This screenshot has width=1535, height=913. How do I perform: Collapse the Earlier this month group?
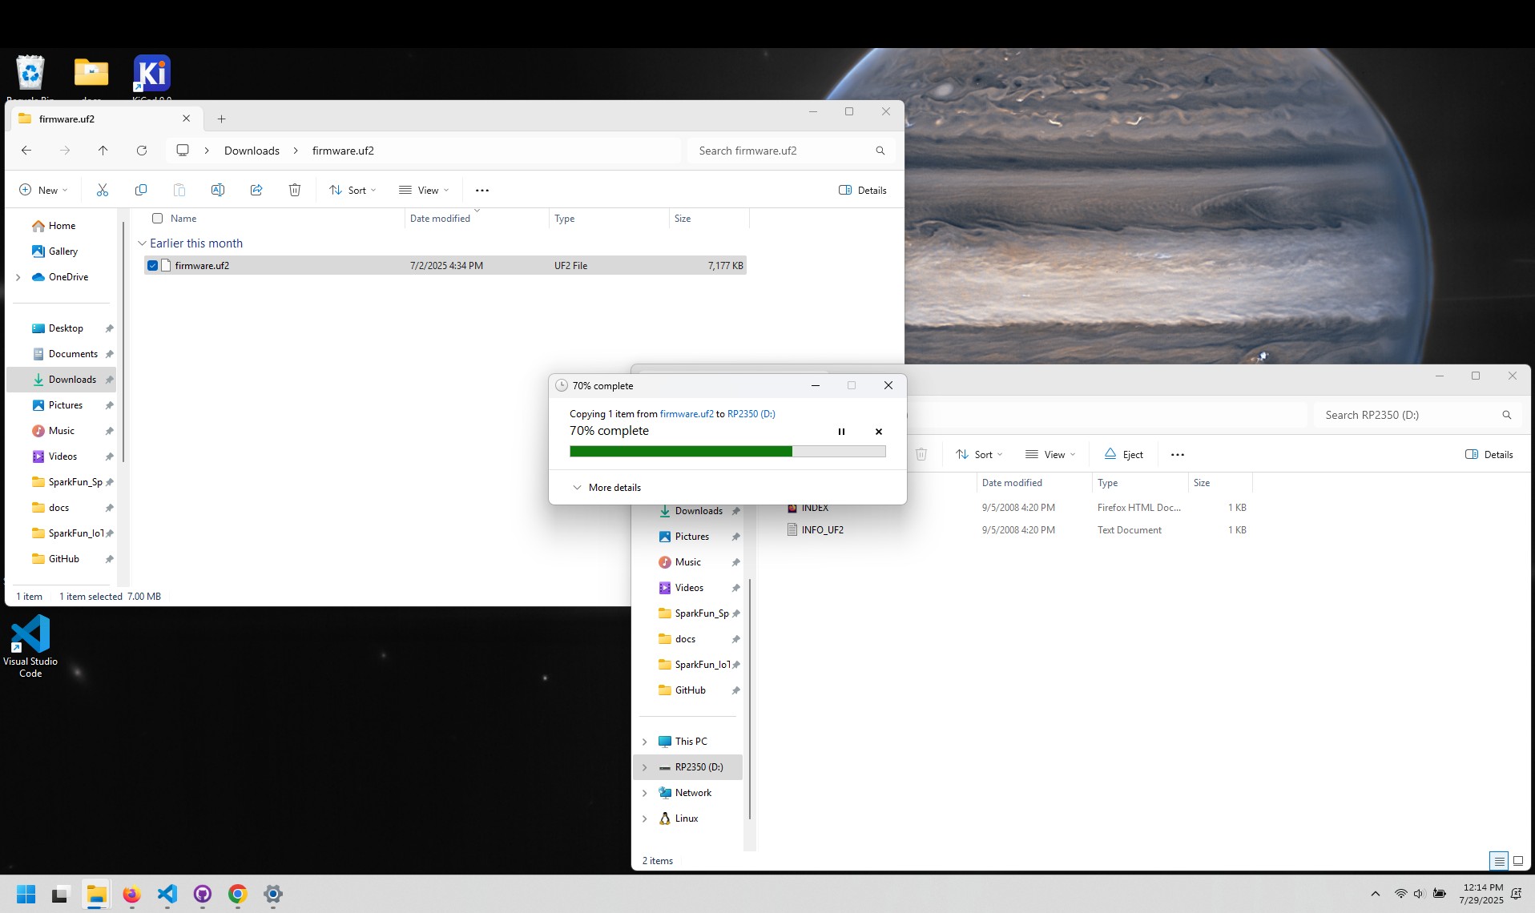[142, 243]
